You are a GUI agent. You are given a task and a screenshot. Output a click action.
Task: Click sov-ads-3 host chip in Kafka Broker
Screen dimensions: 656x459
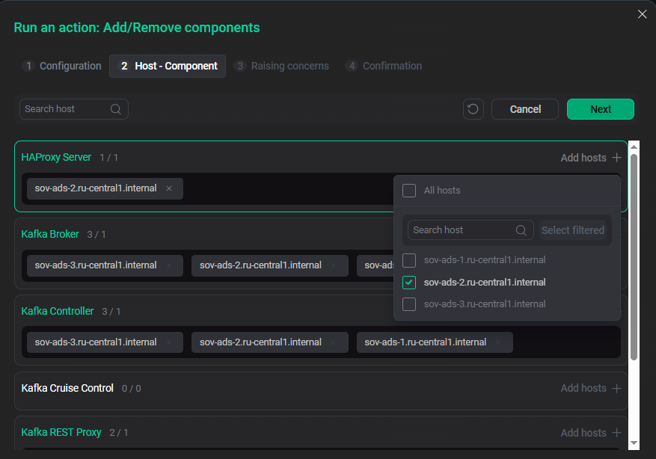(x=105, y=265)
